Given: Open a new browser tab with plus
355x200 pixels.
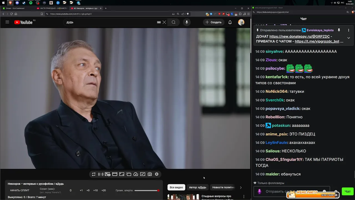Looking at the screenshot, I should click(x=106, y=8).
